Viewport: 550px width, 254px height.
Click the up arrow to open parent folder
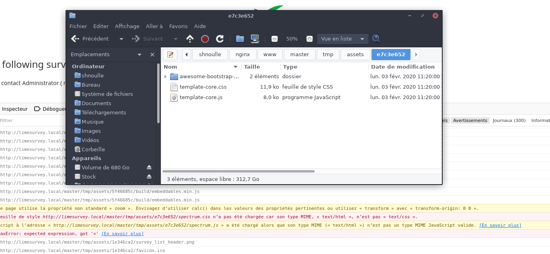(x=190, y=39)
